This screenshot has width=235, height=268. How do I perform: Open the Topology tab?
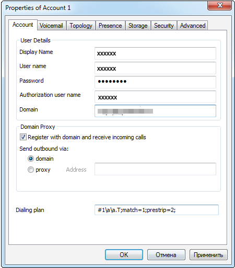point(81,26)
